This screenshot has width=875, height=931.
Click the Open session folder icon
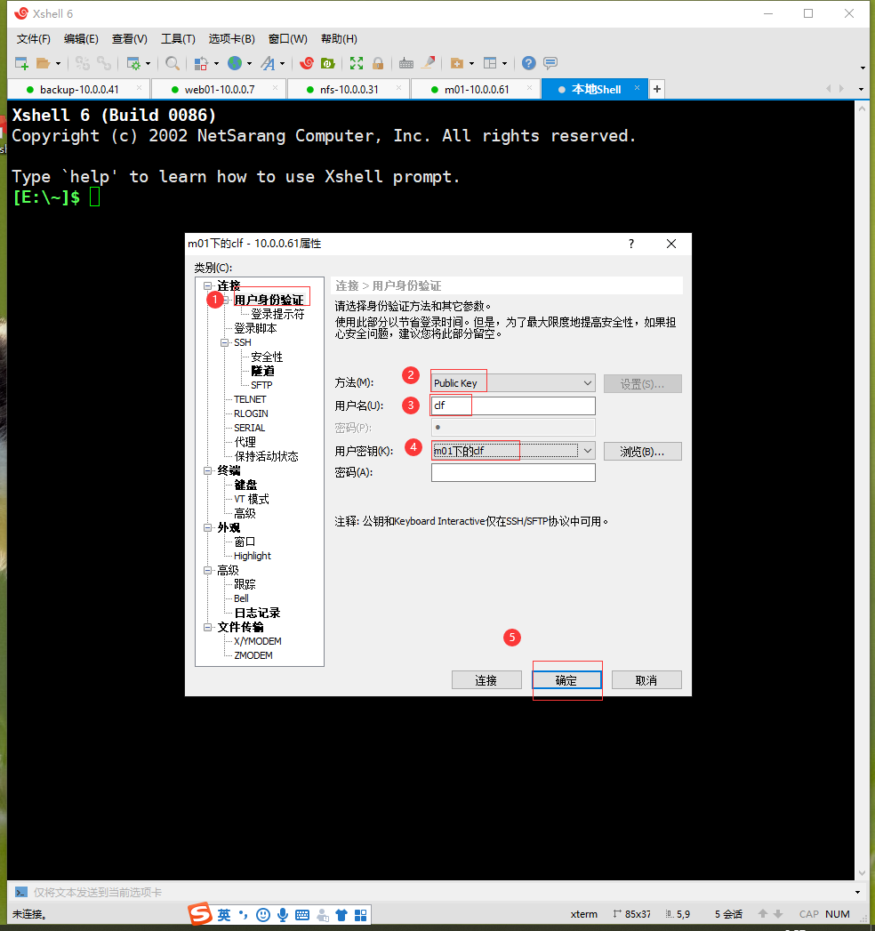(x=43, y=63)
